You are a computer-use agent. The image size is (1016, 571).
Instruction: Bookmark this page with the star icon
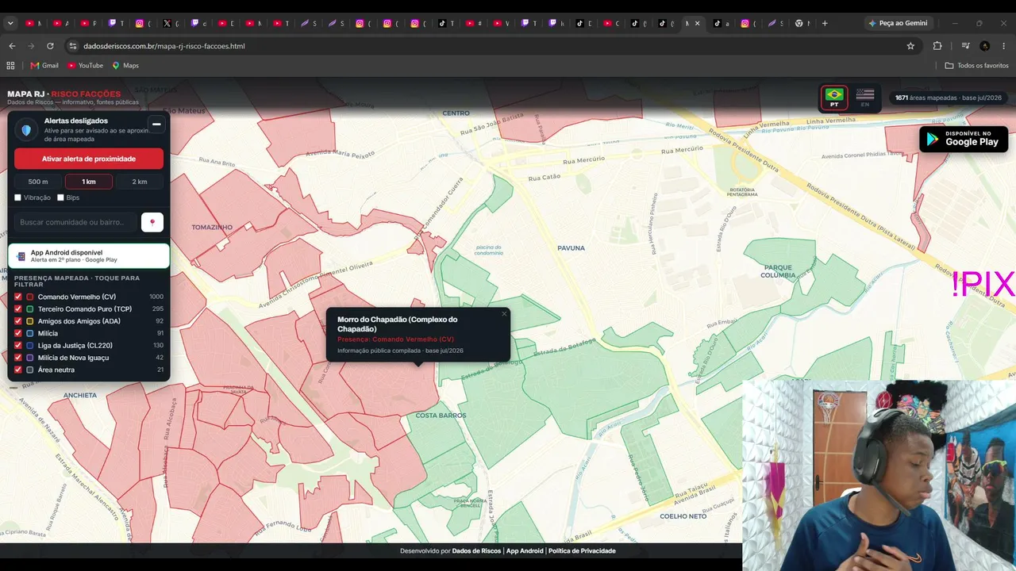coord(910,46)
